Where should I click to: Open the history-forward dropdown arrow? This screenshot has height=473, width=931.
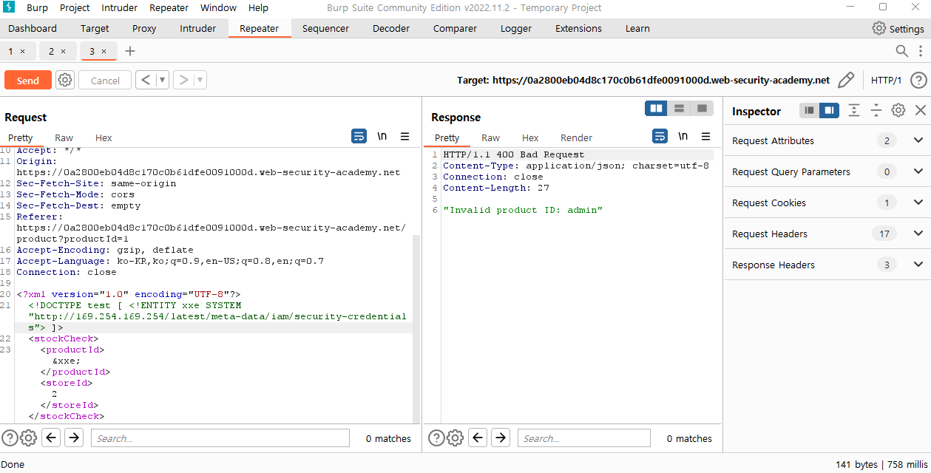pyautogui.click(x=200, y=80)
